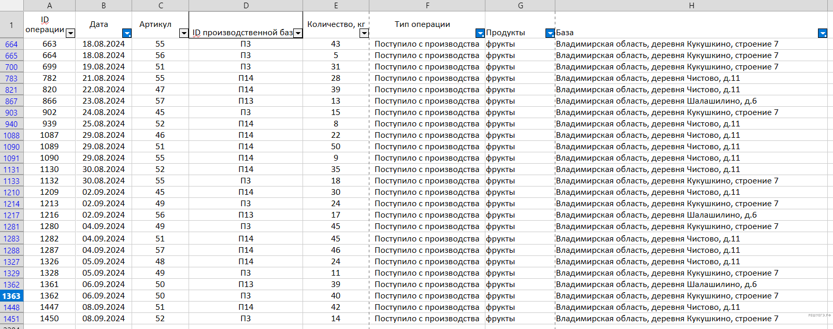Click the Количество, кг filter arrow

click(x=364, y=33)
